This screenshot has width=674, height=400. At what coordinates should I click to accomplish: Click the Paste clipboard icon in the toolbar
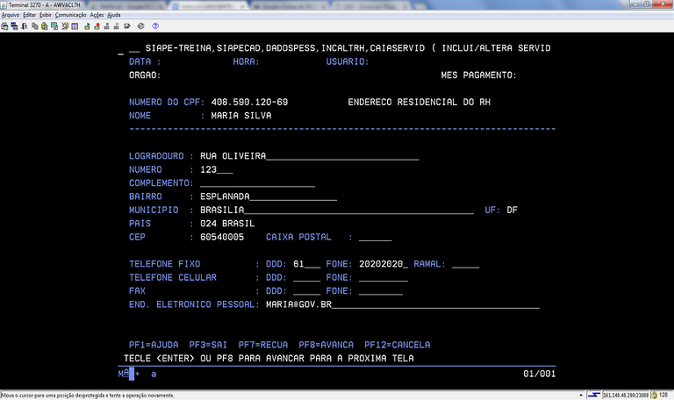click(x=45, y=26)
